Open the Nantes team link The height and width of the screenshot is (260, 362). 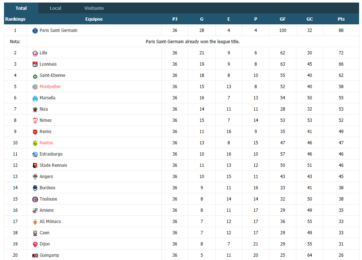tap(46, 143)
